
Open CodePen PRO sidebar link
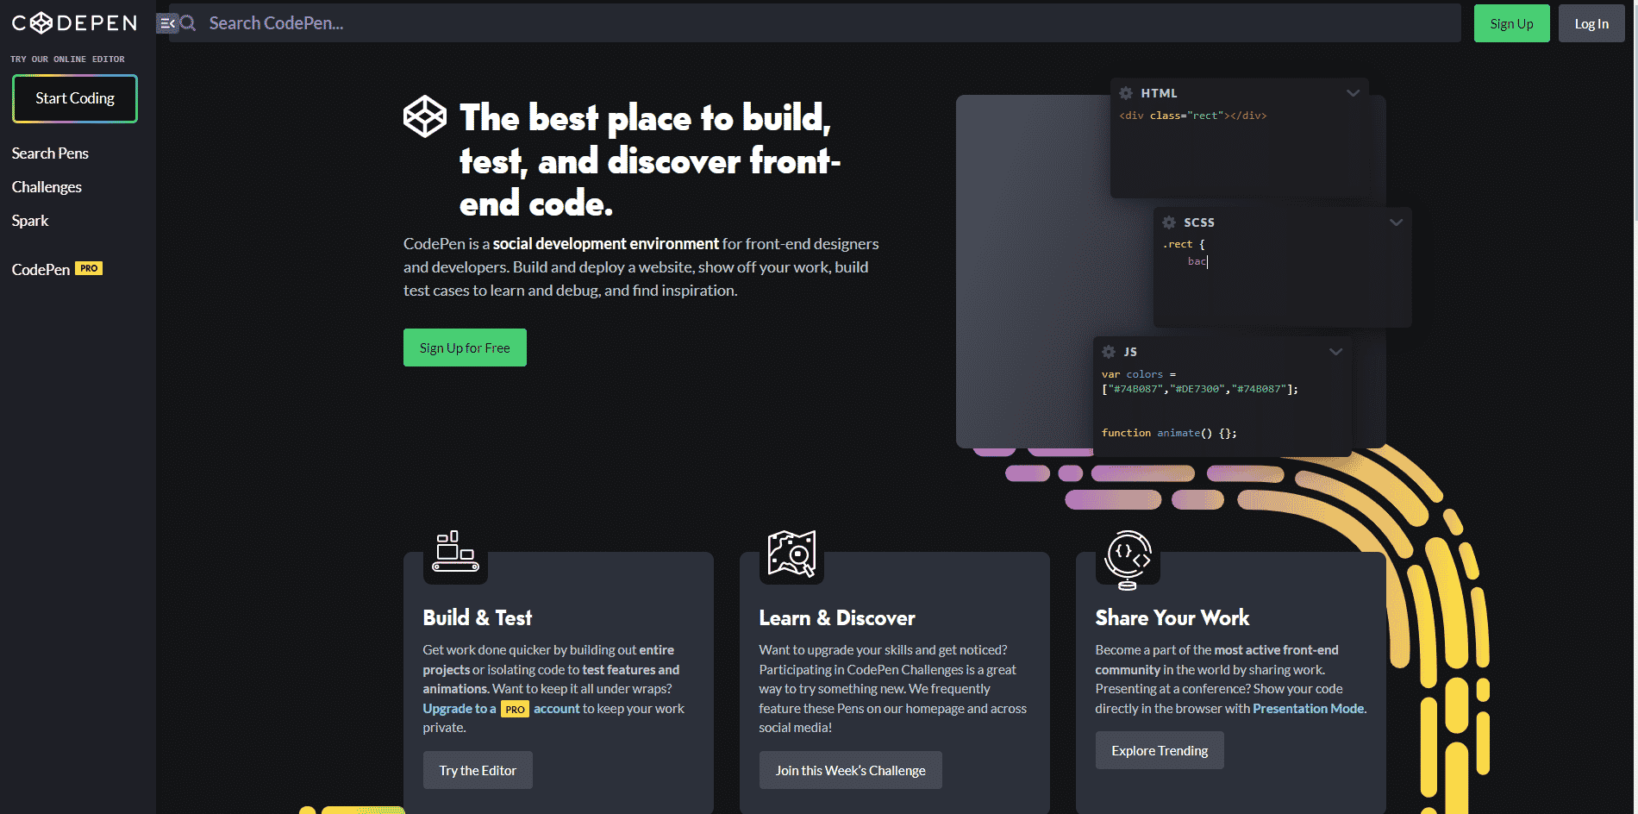(57, 269)
